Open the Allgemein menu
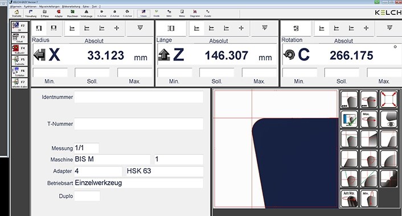The height and width of the screenshot is (216, 402). (15, 7)
